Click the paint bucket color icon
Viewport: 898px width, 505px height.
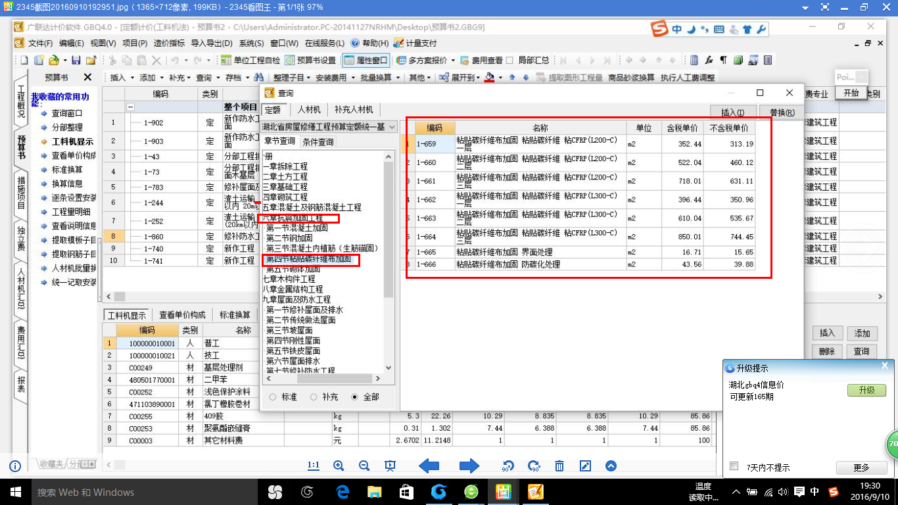coord(489,78)
